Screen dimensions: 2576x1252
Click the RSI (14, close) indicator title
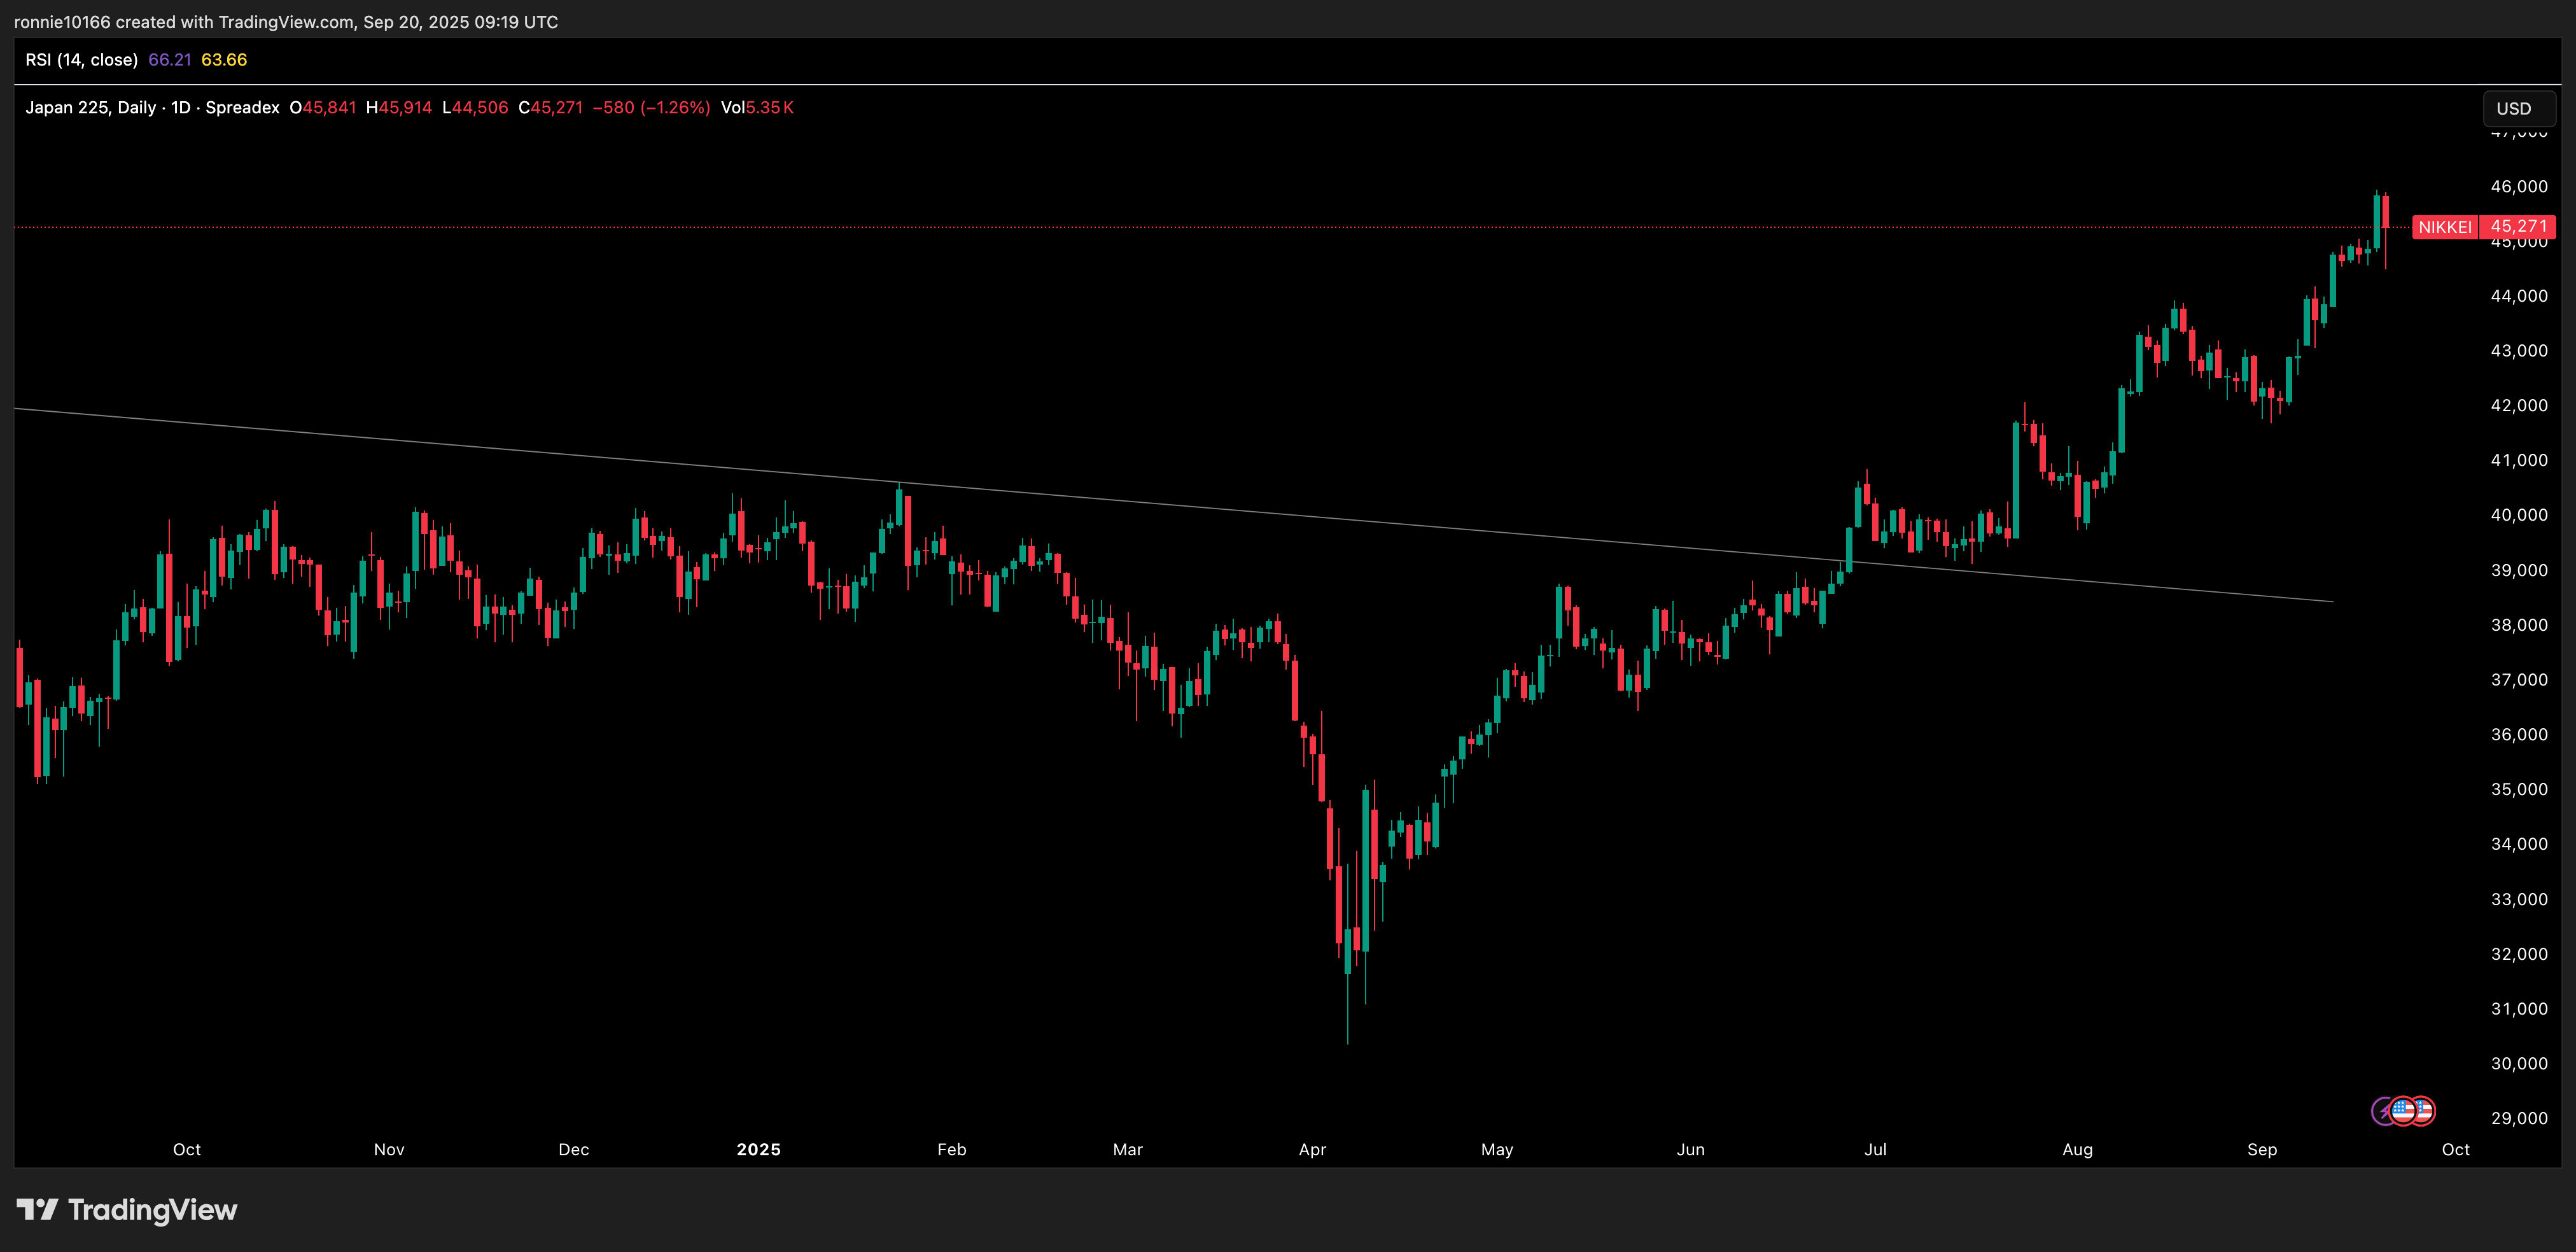pos(81,60)
